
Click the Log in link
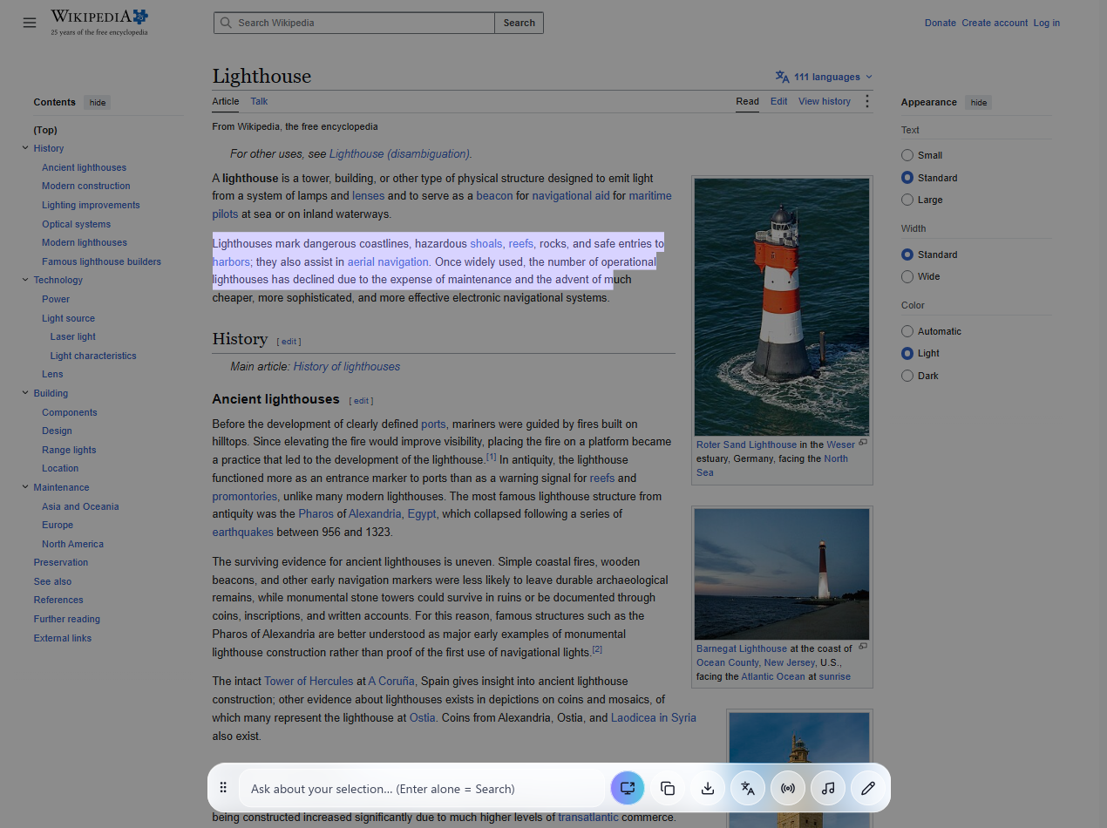coord(1046,23)
